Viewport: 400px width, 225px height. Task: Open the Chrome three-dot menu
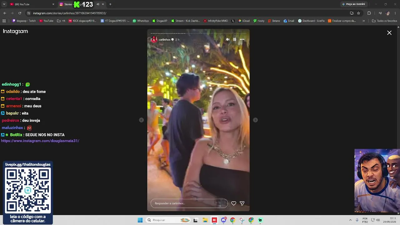tap(395, 13)
